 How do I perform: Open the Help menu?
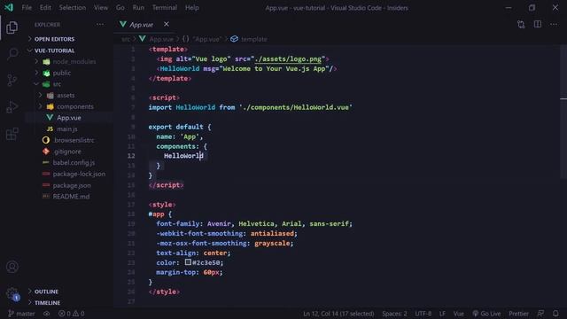191,7
